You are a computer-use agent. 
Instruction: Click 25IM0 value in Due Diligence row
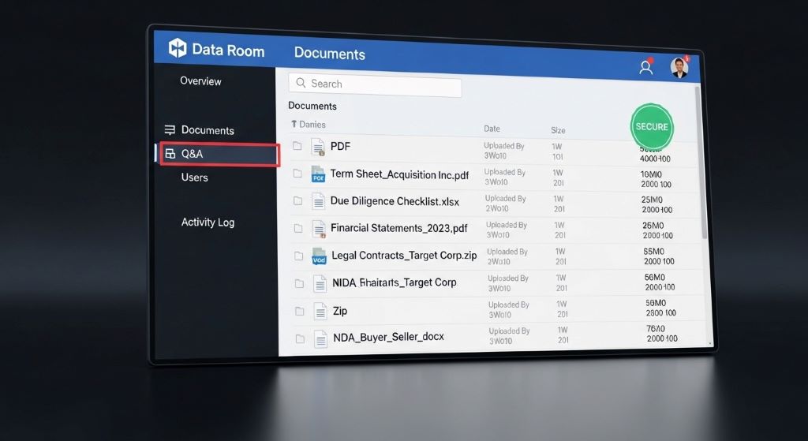(x=653, y=200)
